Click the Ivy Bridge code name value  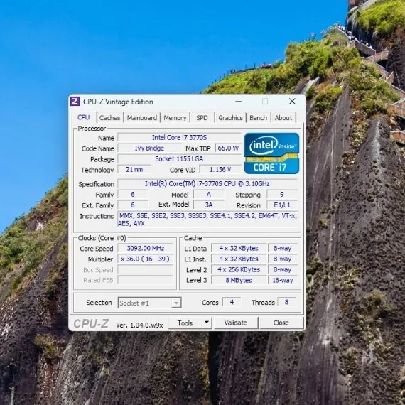coord(149,148)
